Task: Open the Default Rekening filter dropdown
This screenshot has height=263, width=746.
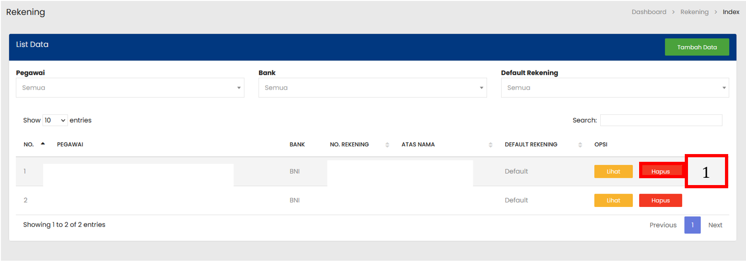Action: click(x=614, y=88)
